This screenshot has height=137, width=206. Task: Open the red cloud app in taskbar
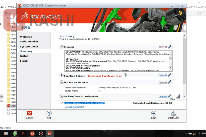pyautogui.click(x=32, y=134)
